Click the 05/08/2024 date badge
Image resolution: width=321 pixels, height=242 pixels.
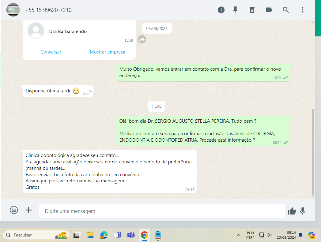pyautogui.click(x=157, y=28)
